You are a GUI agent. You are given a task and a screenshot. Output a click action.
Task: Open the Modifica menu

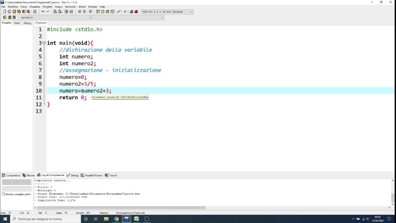point(13,7)
